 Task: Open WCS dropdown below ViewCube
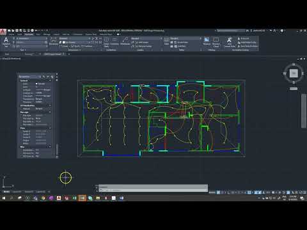pos(294,89)
